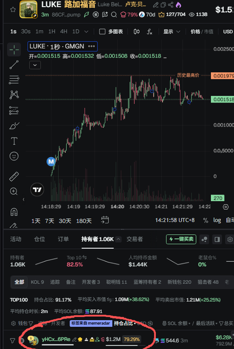Click the blue M marker on the chart
The image size is (234, 349).
pos(51,161)
